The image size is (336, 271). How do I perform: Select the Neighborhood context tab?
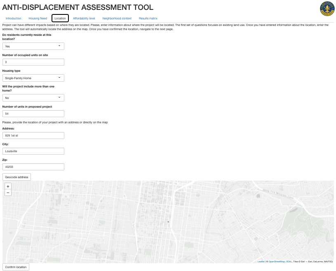(x=117, y=19)
